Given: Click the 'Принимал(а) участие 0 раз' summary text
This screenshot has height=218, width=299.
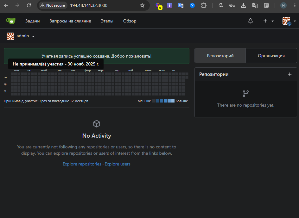Looking at the screenshot, I should 46,101.
